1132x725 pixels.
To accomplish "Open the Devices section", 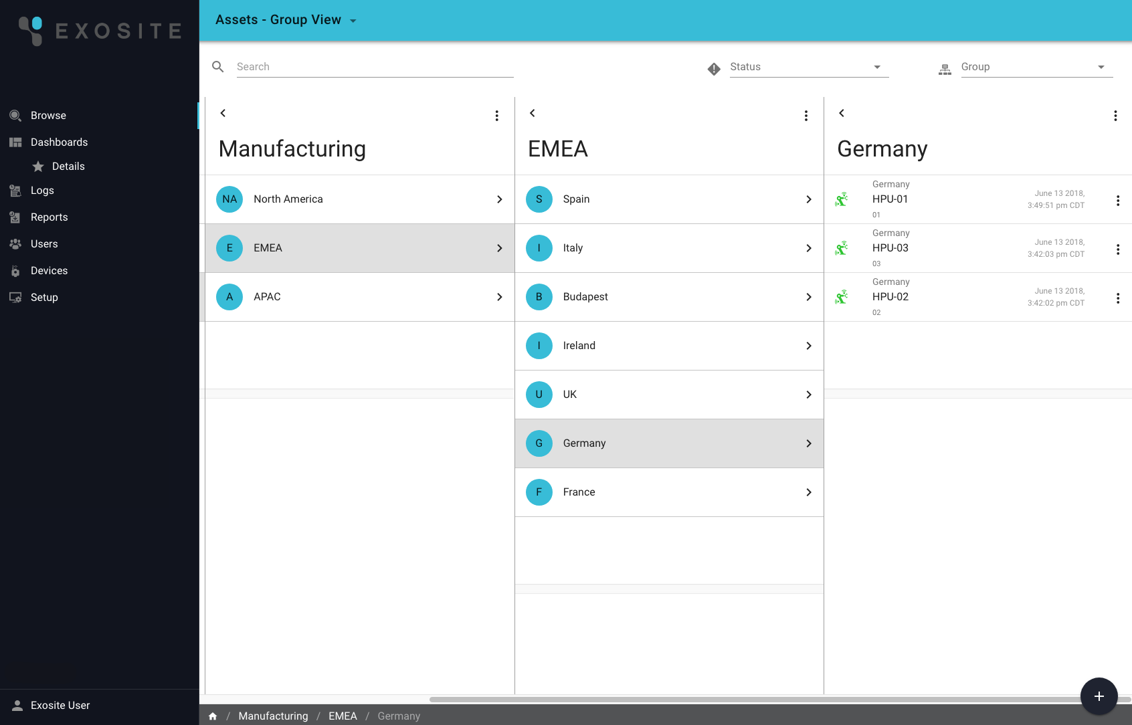I will pos(49,270).
